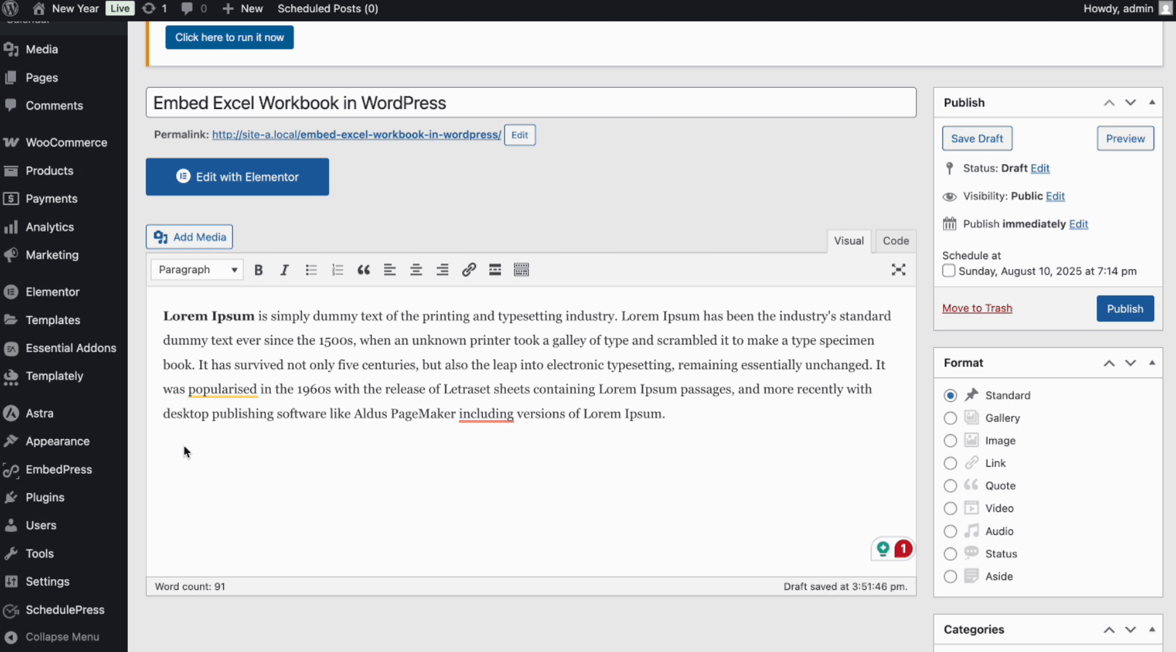Collapse the Publish panel

coord(1152,102)
